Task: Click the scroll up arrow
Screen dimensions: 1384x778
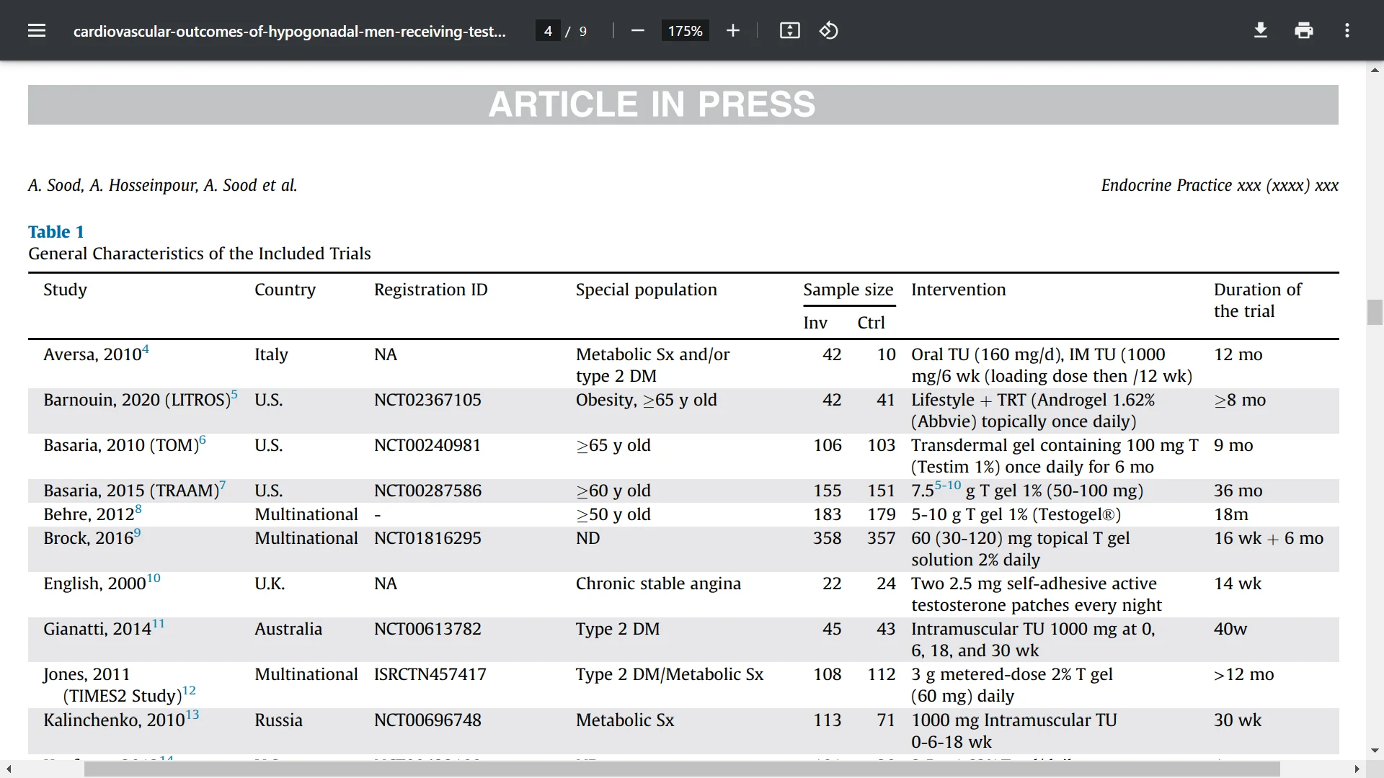Action: (1375, 70)
